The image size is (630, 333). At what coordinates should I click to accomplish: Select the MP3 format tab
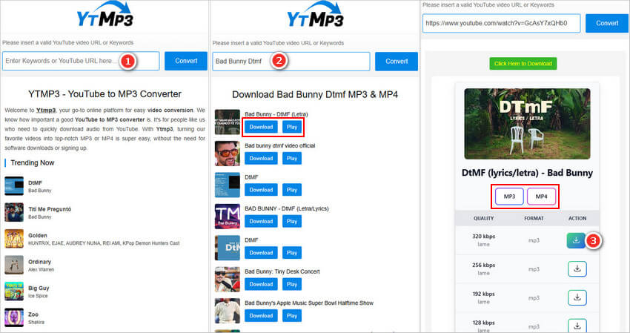[x=509, y=197]
